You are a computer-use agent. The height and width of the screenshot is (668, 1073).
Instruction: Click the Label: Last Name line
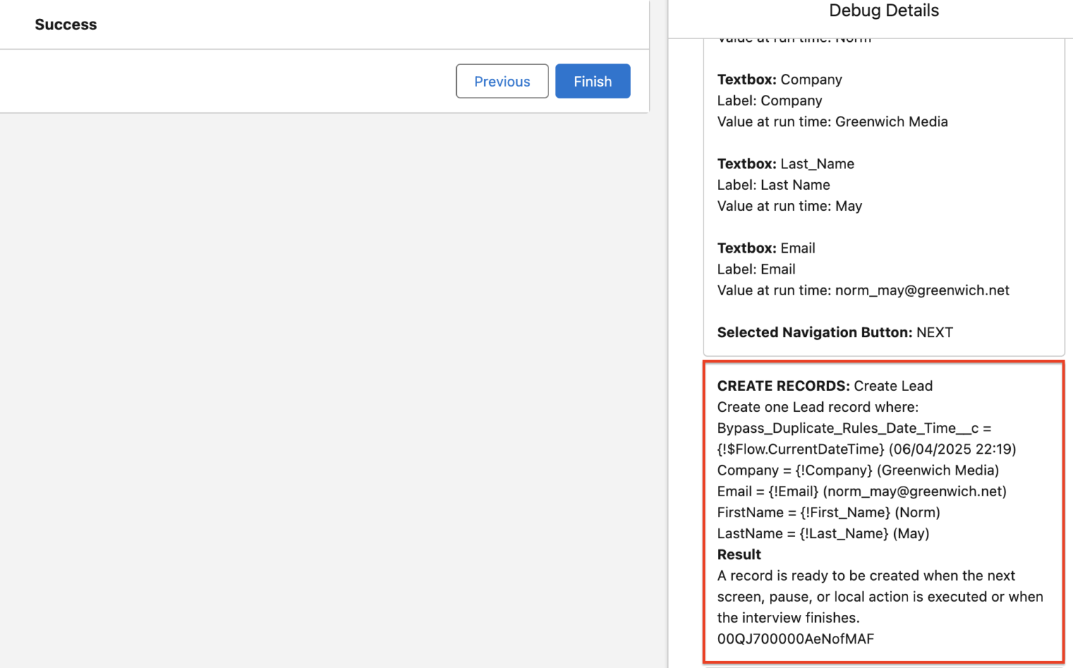pos(773,185)
